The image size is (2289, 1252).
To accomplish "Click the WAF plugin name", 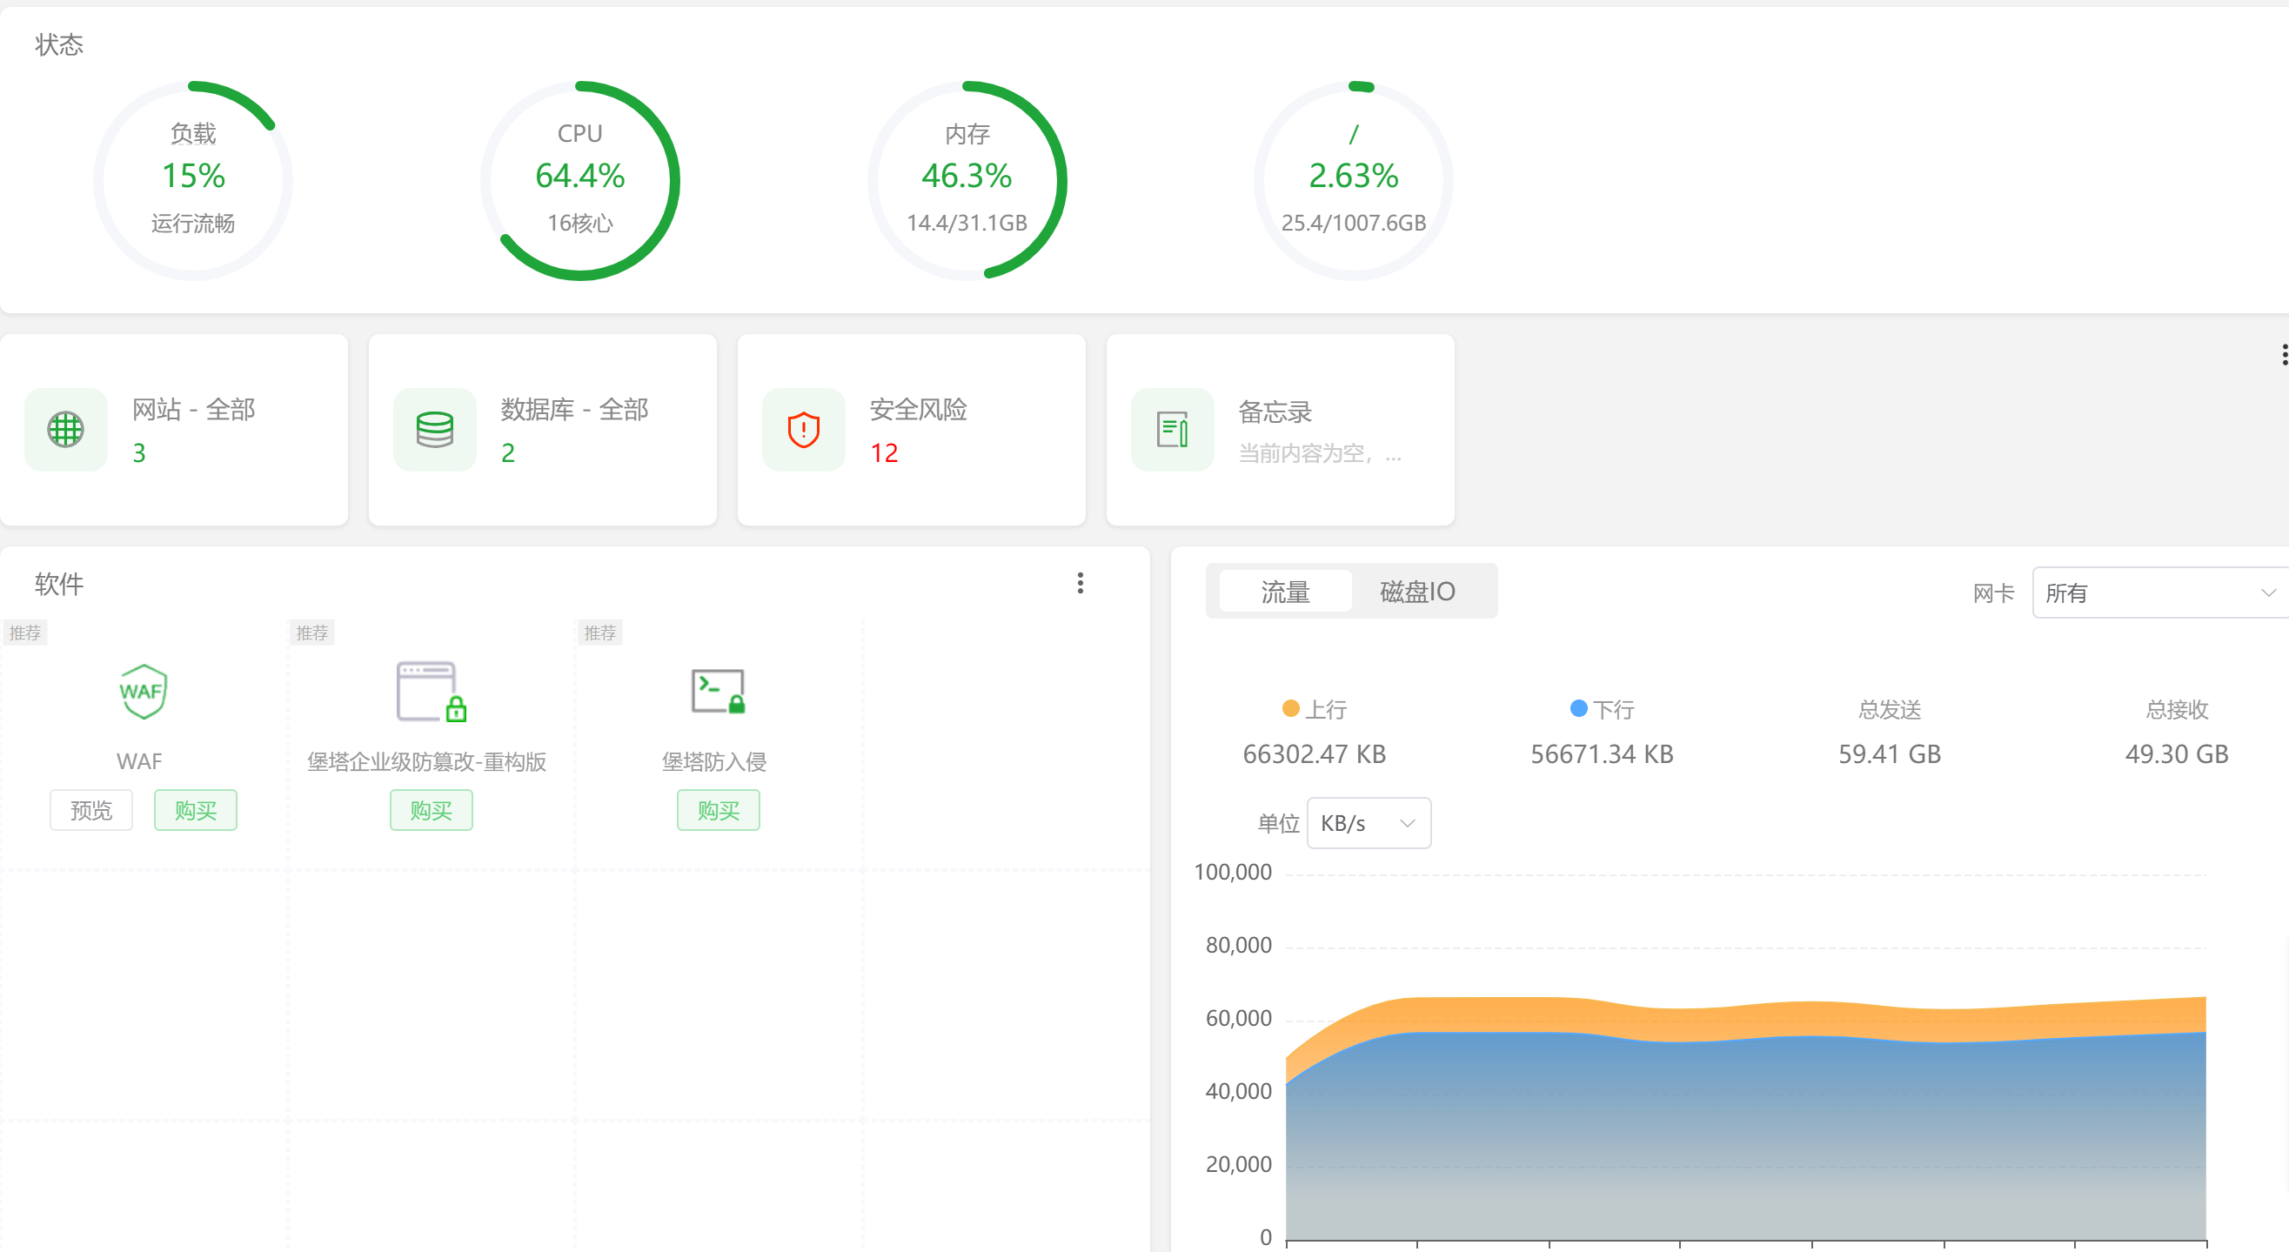I will pyautogui.click(x=139, y=761).
